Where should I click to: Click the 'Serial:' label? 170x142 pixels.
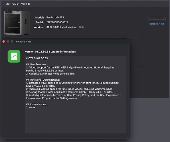(40, 22)
